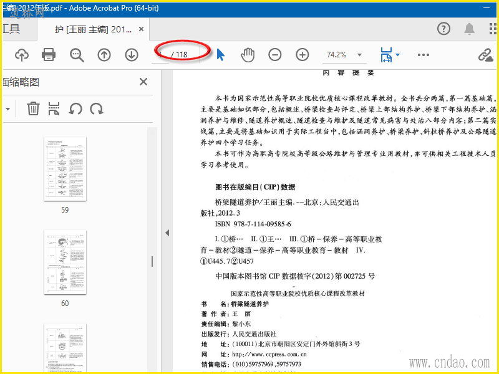Go to the previous page with the up arrow
Screen dimensions: 499x374
[104, 55]
